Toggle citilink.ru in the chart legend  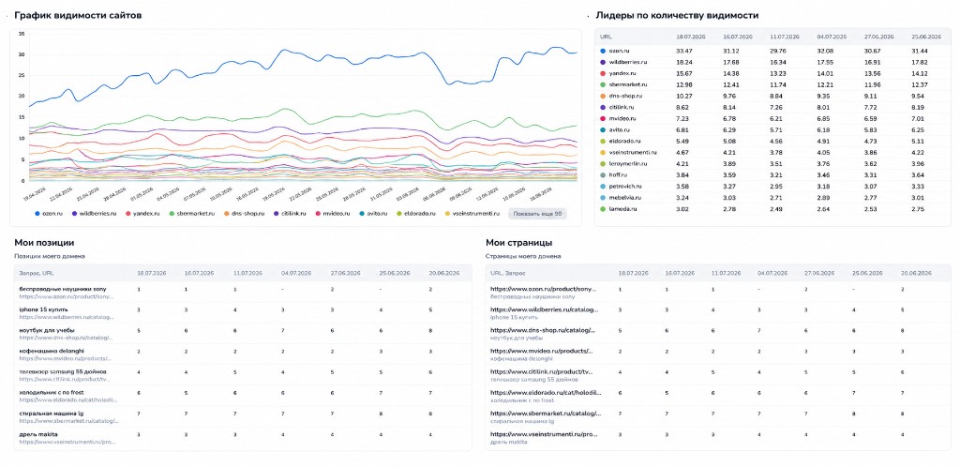(291, 214)
